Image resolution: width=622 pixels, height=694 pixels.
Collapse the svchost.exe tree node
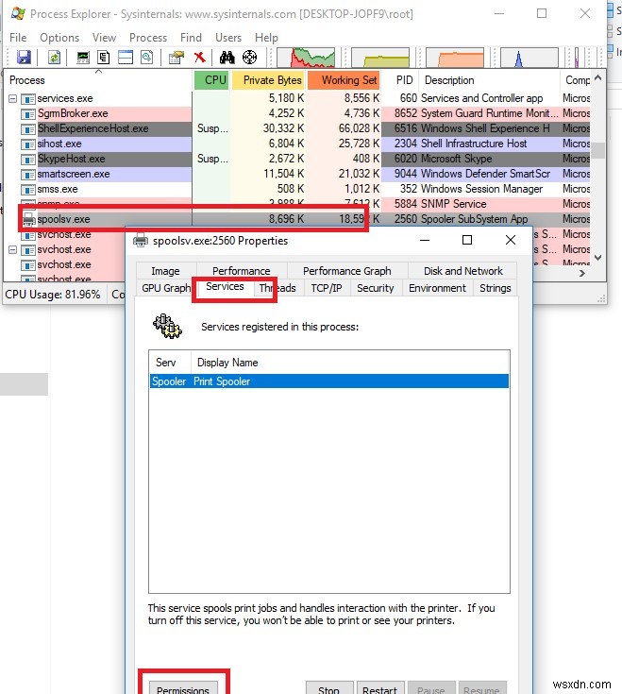(13, 250)
